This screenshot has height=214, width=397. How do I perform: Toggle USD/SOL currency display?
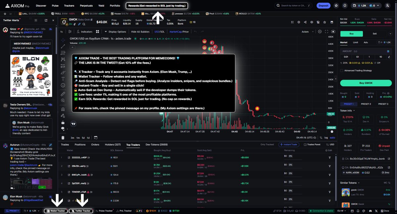(x=159, y=32)
